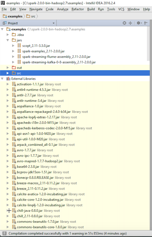Click the Project panel vertical scrollbar
Screen dimensions: 152x237
pos(148,44)
